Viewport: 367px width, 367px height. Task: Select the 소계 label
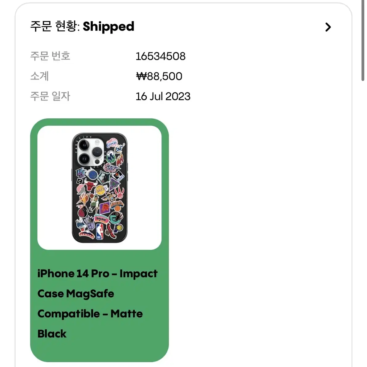click(x=39, y=76)
